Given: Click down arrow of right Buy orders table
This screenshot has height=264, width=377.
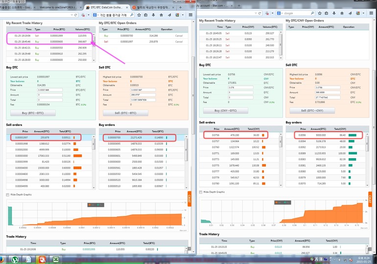Looking at the screenshot, I should tap(367, 185).
